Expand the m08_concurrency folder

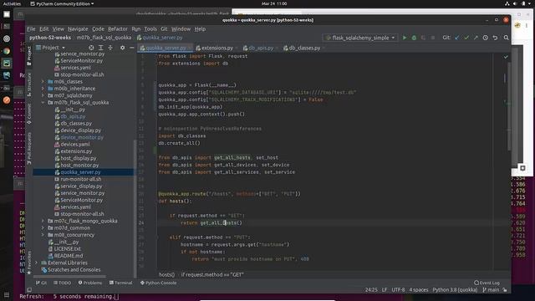[43, 235]
